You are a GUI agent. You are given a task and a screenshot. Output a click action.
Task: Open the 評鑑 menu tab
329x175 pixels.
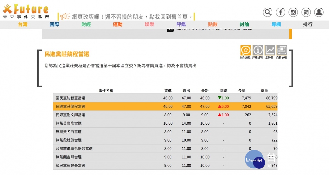point(181,24)
